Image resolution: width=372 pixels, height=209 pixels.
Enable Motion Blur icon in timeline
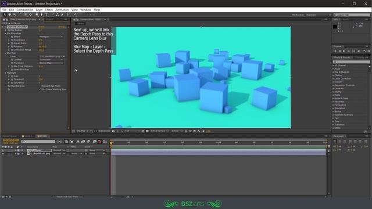88,142
